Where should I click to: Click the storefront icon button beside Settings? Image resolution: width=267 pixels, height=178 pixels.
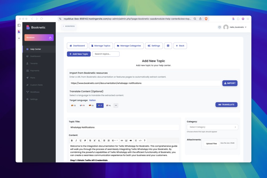coord(168,46)
